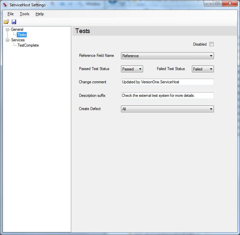Select the General tree item
This screenshot has height=235, width=240.
click(x=17, y=29)
